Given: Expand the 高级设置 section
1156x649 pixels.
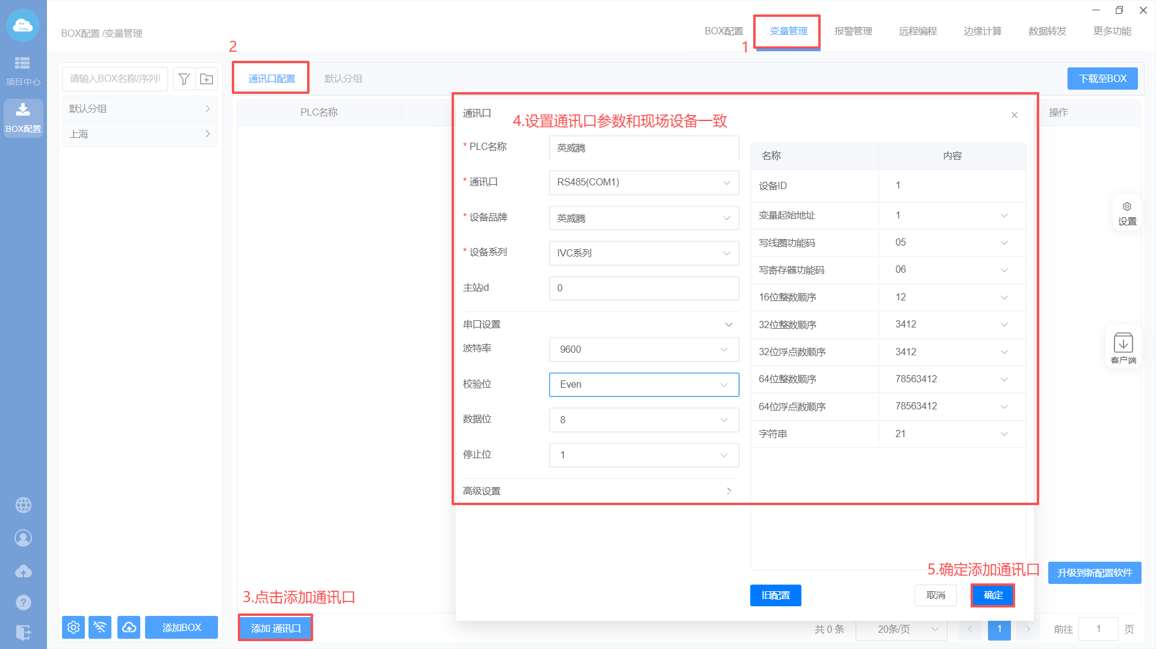Looking at the screenshot, I should tap(729, 491).
